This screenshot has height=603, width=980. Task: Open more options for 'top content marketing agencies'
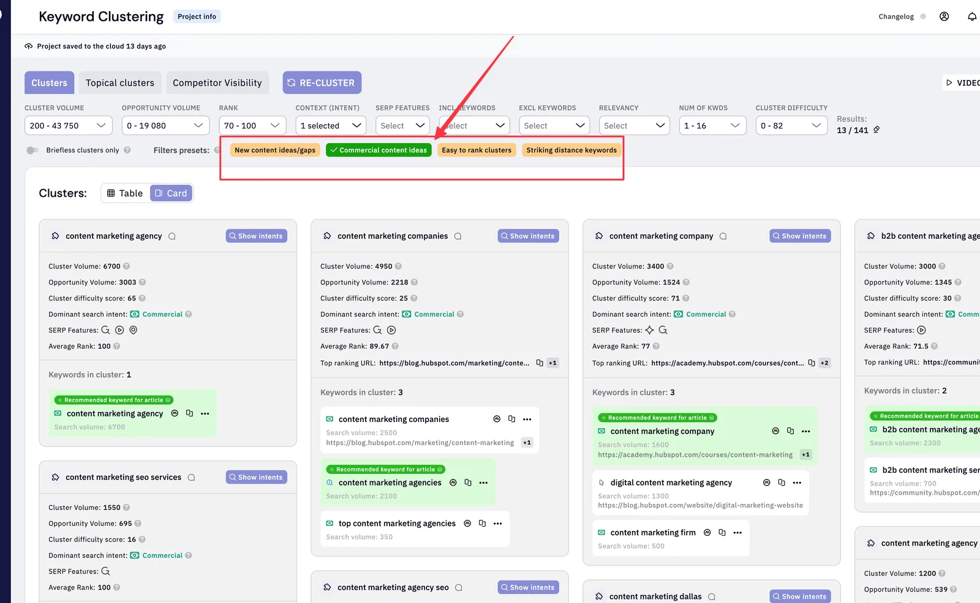pos(497,523)
